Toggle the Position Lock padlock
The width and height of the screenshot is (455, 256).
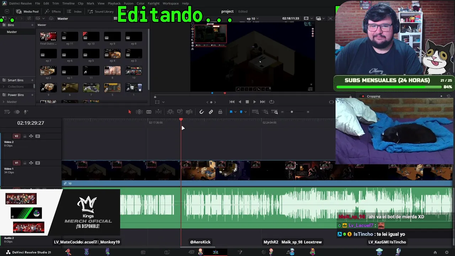pyautogui.click(x=220, y=112)
